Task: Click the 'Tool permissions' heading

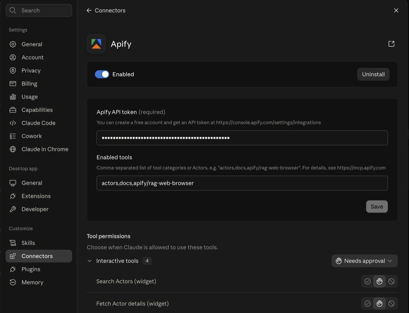Action: [109, 236]
